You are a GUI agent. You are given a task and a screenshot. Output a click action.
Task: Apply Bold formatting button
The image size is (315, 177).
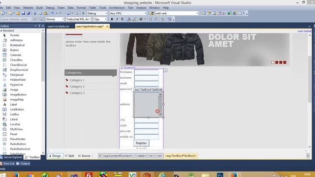[112, 19]
